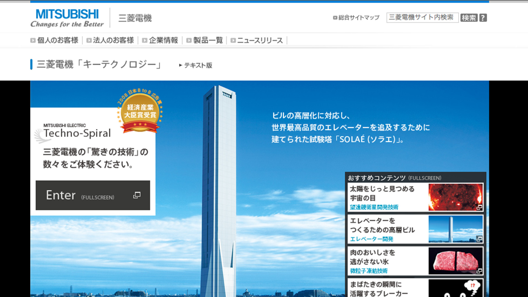The image size is (528, 297).
Task: Open the 総合サイトマップ link
Action: pos(359,18)
